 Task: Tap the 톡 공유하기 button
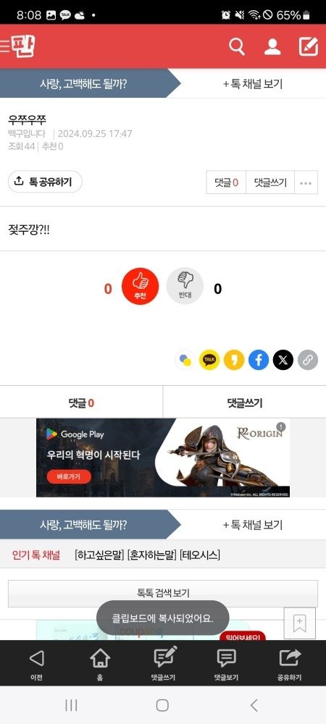coord(45,182)
